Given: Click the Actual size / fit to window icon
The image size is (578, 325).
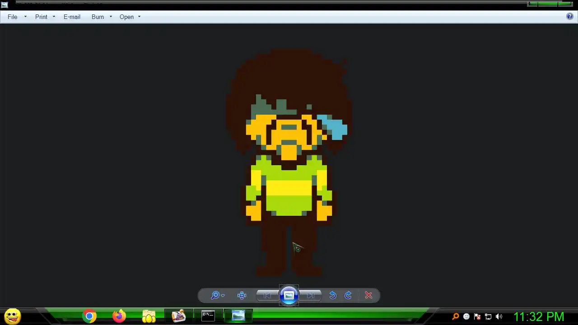Looking at the screenshot, I should coord(242,295).
